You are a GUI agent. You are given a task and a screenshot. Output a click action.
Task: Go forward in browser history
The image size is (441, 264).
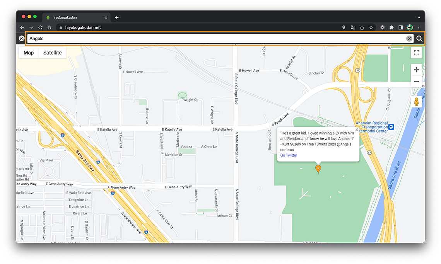click(31, 27)
